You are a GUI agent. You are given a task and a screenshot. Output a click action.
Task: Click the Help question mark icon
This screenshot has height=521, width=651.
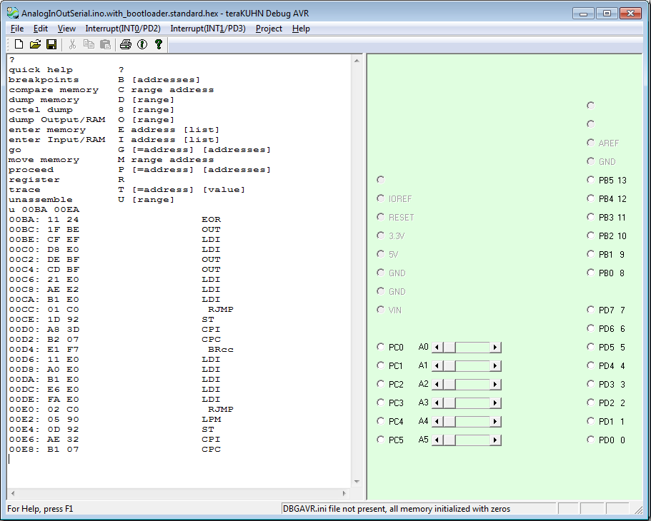tap(159, 45)
